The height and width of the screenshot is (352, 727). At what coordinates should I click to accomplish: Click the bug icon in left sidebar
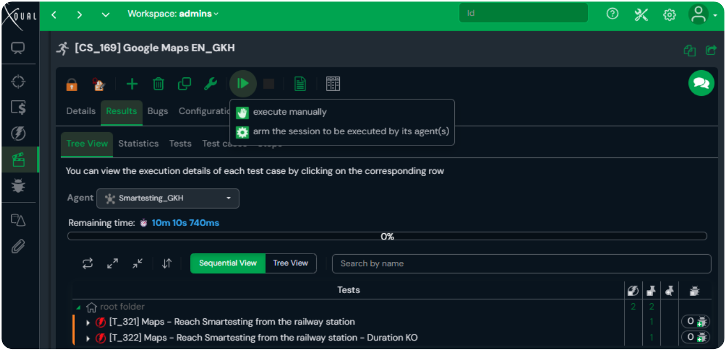click(x=18, y=187)
